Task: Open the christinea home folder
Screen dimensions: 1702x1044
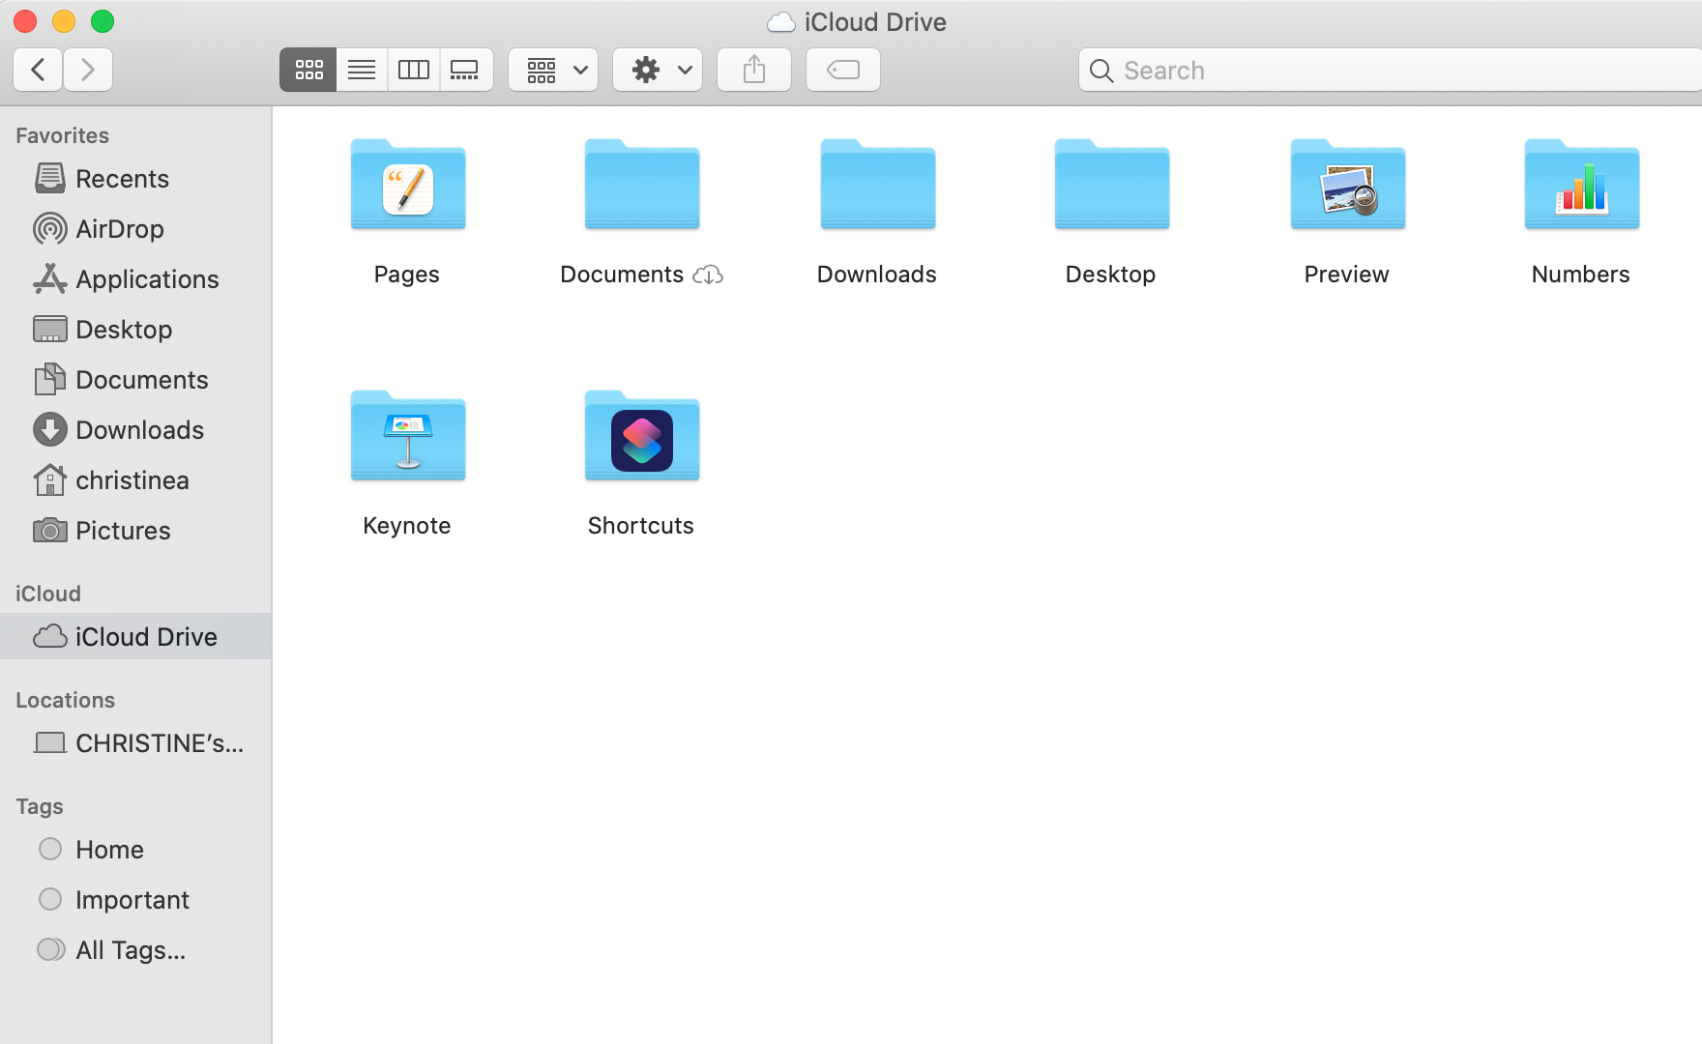Action: [135, 480]
